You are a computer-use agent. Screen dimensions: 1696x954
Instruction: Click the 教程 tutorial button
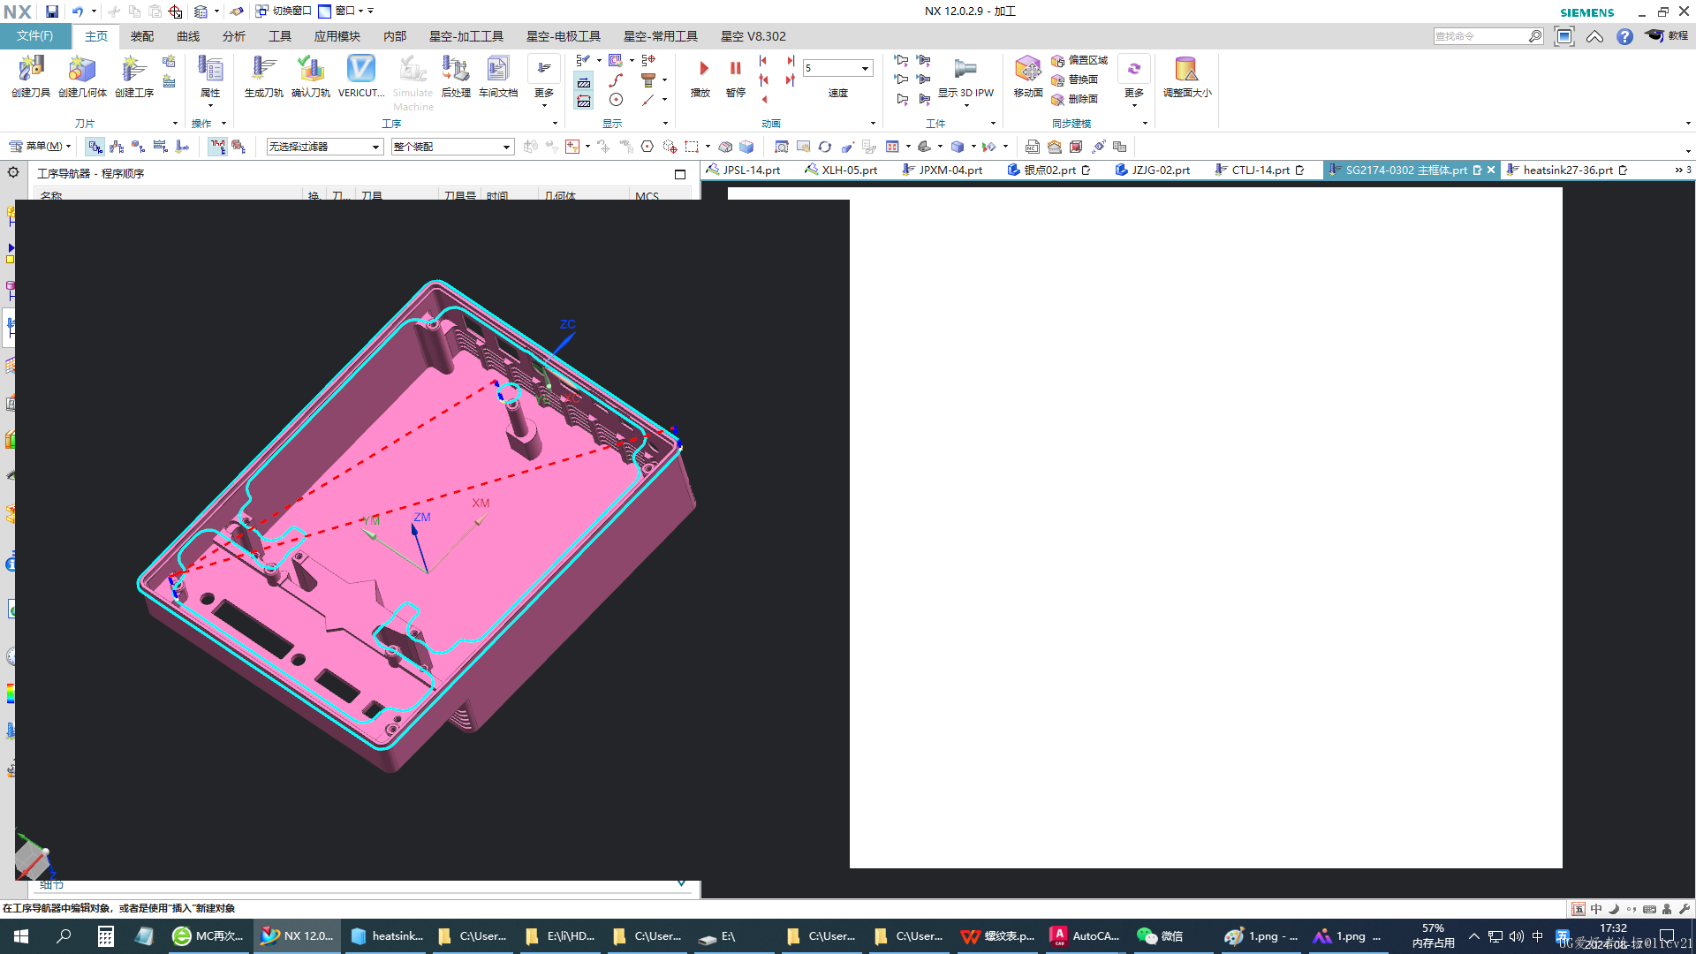1667,36
